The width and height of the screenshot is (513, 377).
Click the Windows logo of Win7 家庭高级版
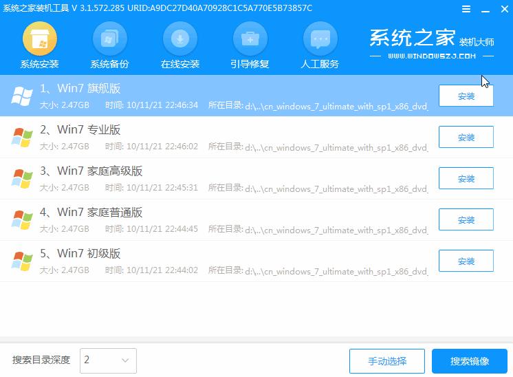click(x=22, y=178)
